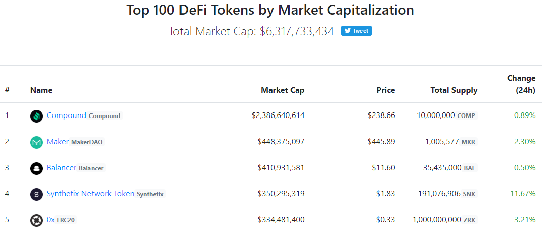Open the Synthetix Network Token link
544x235 pixels.
click(90, 194)
